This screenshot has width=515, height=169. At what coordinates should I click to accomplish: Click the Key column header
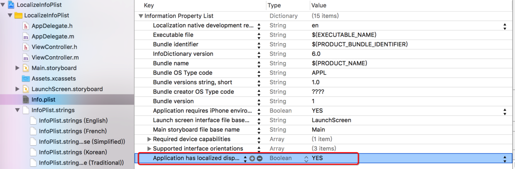click(x=149, y=5)
